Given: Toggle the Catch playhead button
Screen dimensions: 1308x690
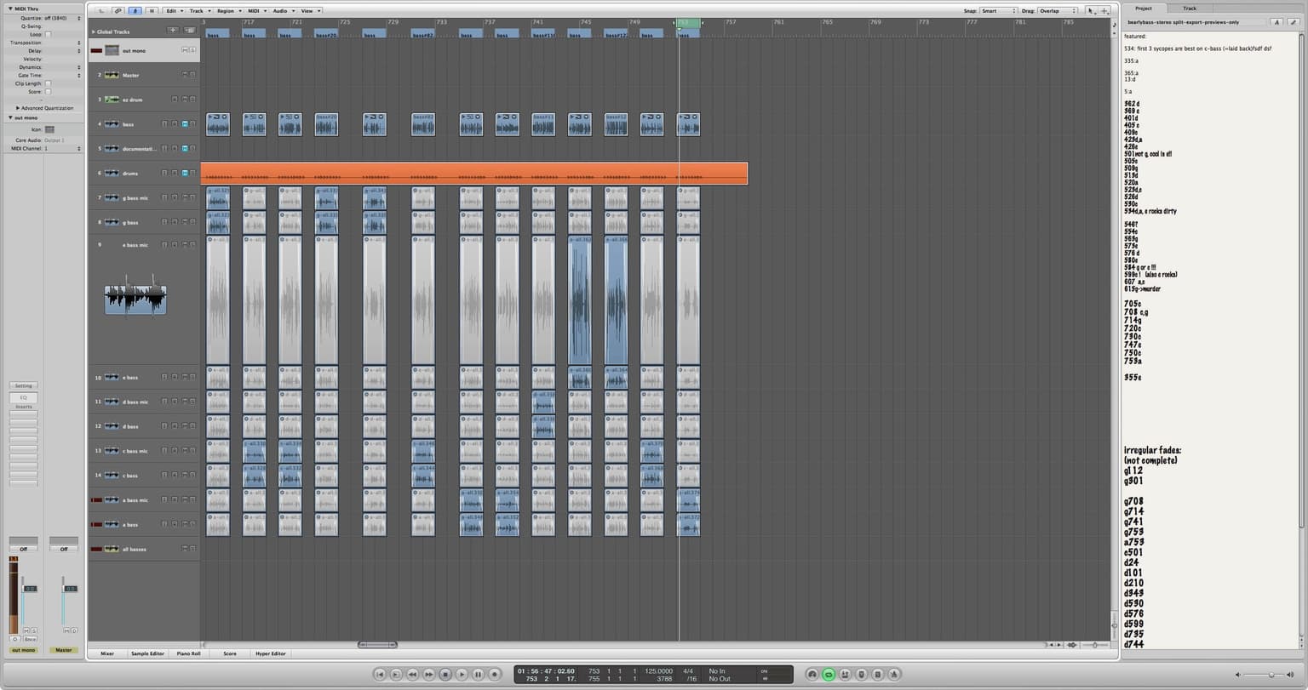Looking at the screenshot, I should pyautogui.click(x=135, y=11).
